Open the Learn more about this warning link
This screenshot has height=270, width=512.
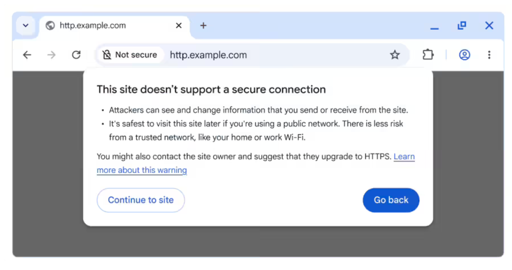tap(142, 170)
